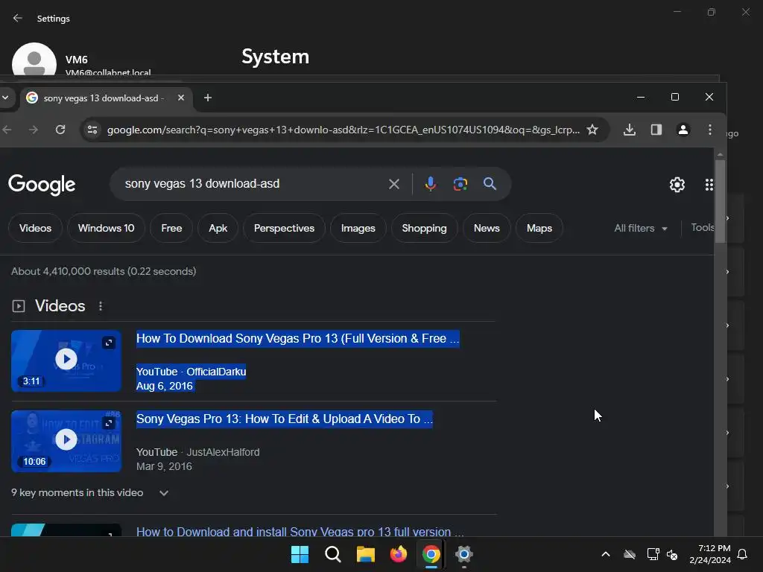763x572 pixels.
Task: Reload the Google search page
Action: click(x=60, y=130)
